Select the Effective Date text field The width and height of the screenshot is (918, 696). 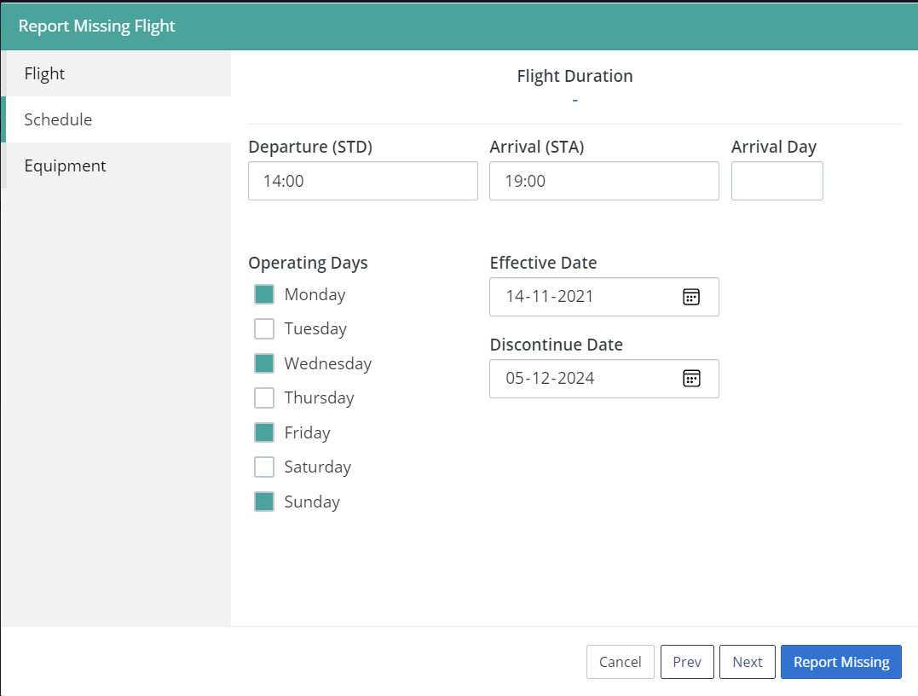[580, 296]
